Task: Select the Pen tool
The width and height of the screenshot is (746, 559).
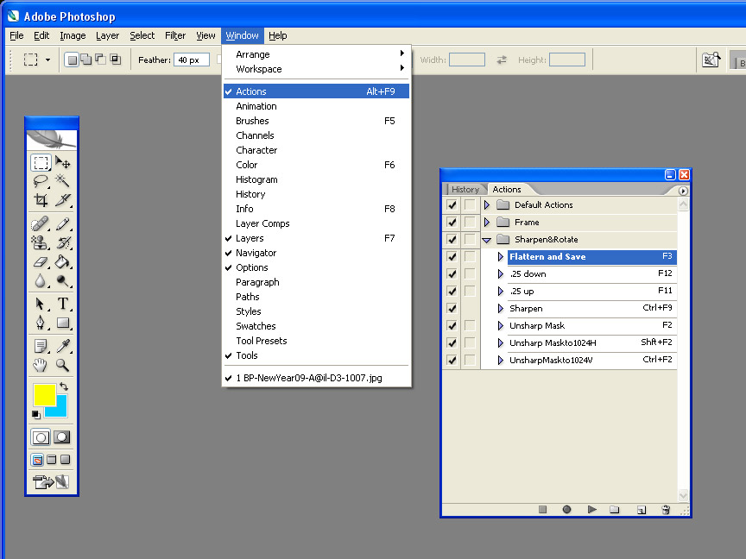Action: (x=41, y=323)
